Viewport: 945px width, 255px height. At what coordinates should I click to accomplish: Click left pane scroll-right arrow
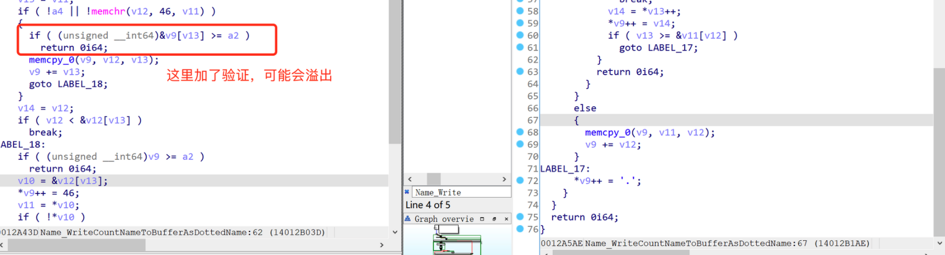coord(382,245)
